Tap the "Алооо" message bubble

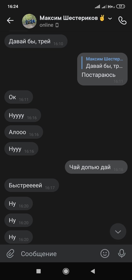click(24, 132)
